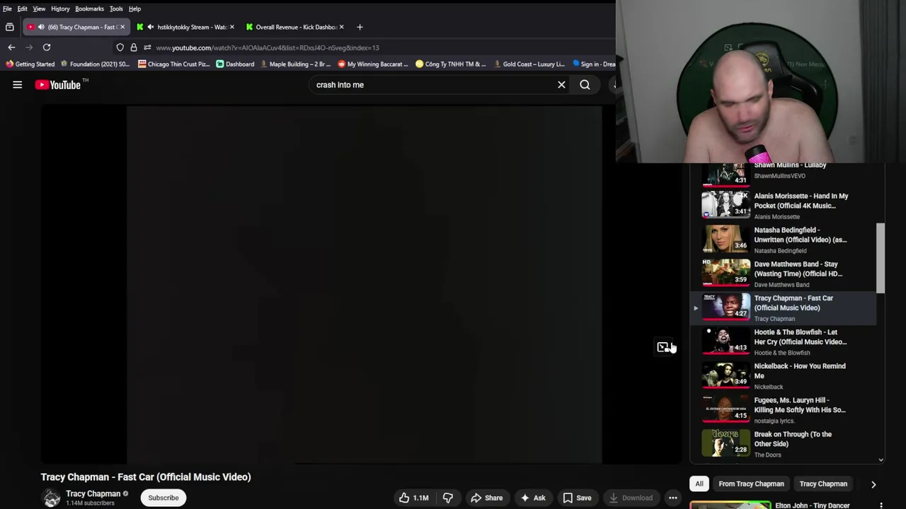The image size is (906, 509).
Task: Open My Winning Baccarat bookmark
Action: 372,64
